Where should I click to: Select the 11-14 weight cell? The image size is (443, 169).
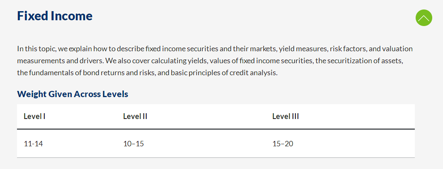click(33, 144)
